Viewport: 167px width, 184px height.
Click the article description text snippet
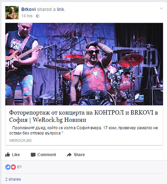pyautogui.click(x=83, y=130)
